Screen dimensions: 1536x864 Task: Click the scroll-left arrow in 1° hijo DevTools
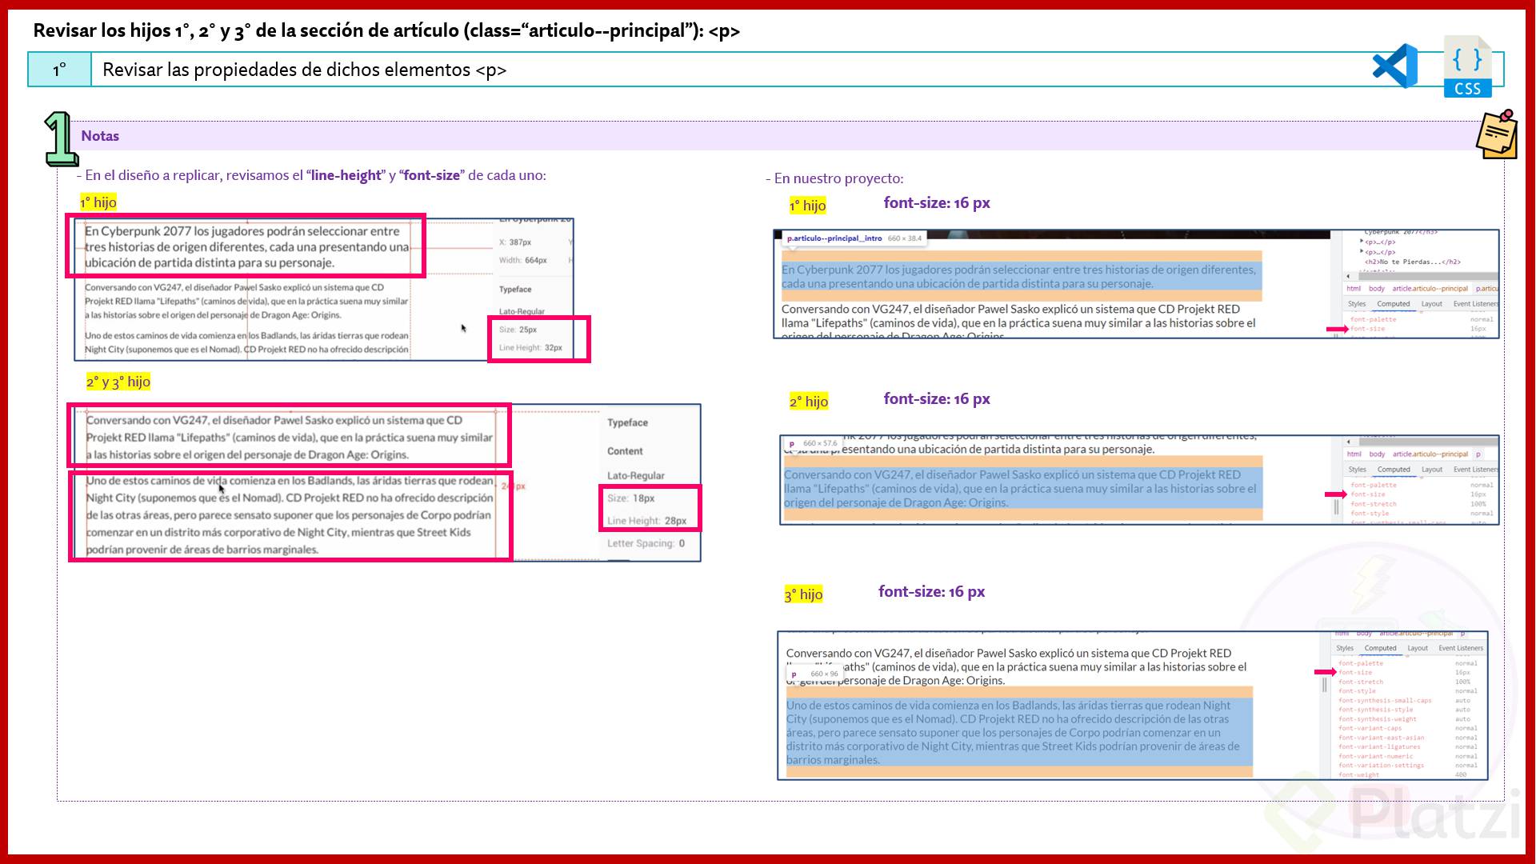tap(1349, 275)
